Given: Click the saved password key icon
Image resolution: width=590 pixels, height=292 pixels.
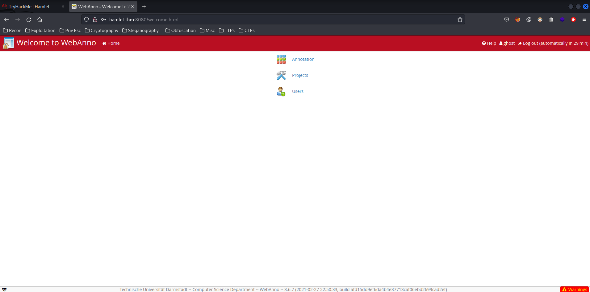Looking at the screenshot, I should pyautogui.click(x=104, y=19).
